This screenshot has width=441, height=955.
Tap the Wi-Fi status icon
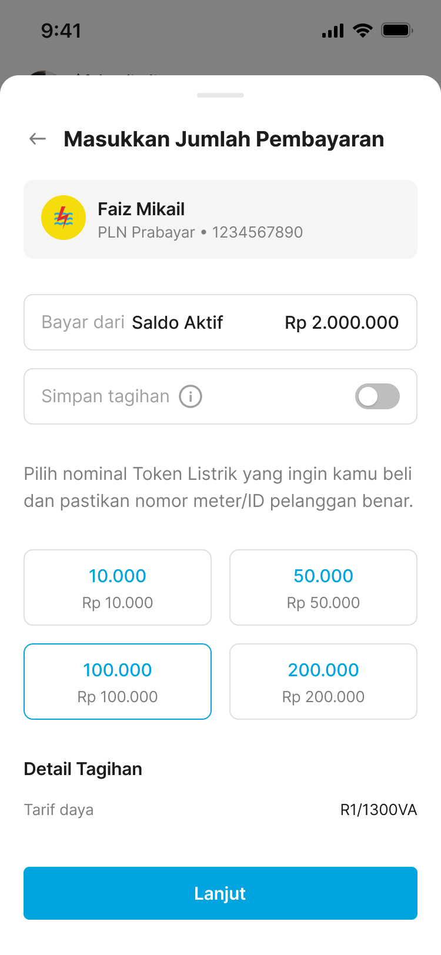(x=363, y=31)
